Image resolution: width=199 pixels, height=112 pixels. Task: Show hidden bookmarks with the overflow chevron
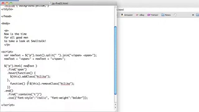pos(193,15)
